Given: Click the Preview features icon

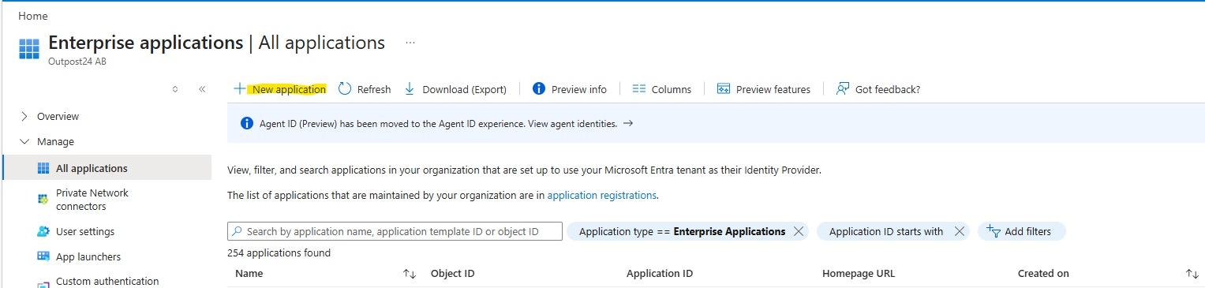Looking at the screenshot, I should coord(724,89).
